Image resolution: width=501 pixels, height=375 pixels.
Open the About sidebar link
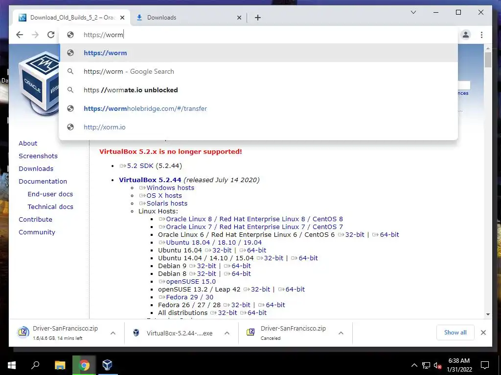click(x=28, y=143)
